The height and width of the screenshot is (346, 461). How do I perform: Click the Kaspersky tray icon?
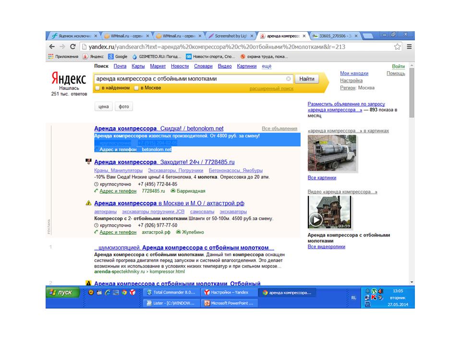[374, 297]
